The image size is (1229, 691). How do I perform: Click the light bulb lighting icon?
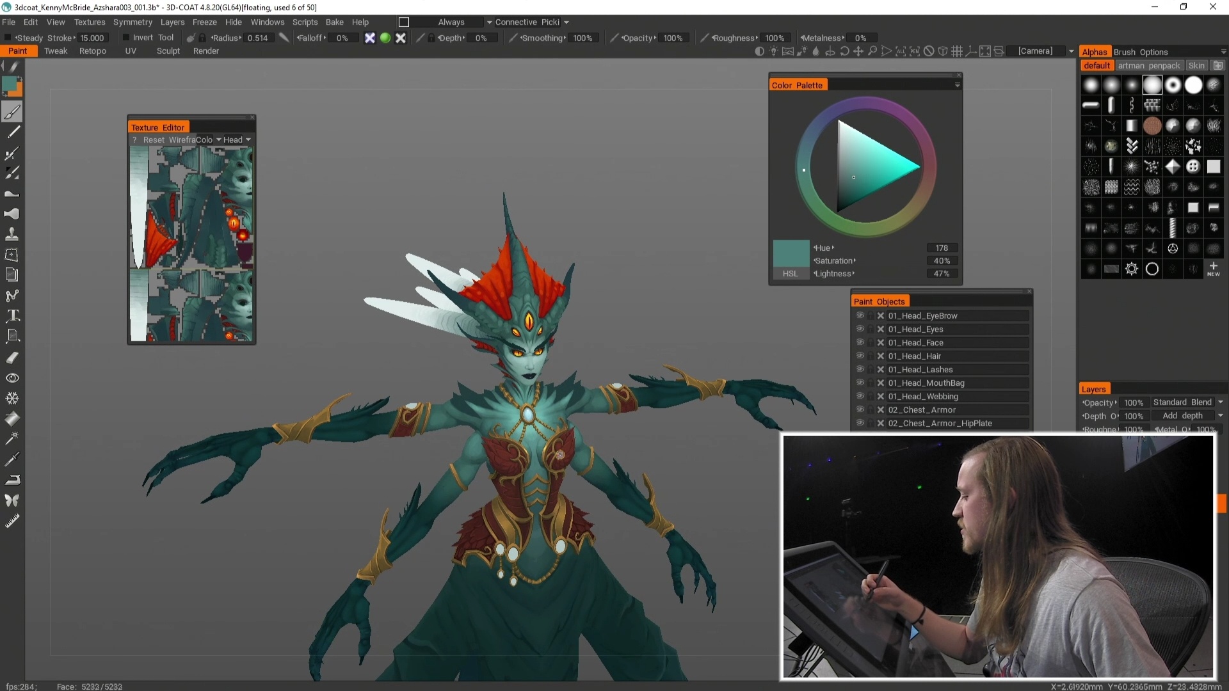(773, 51)
